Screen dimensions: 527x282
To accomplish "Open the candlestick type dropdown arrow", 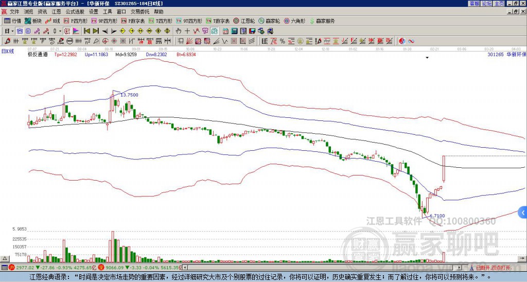I will (60, 31).
